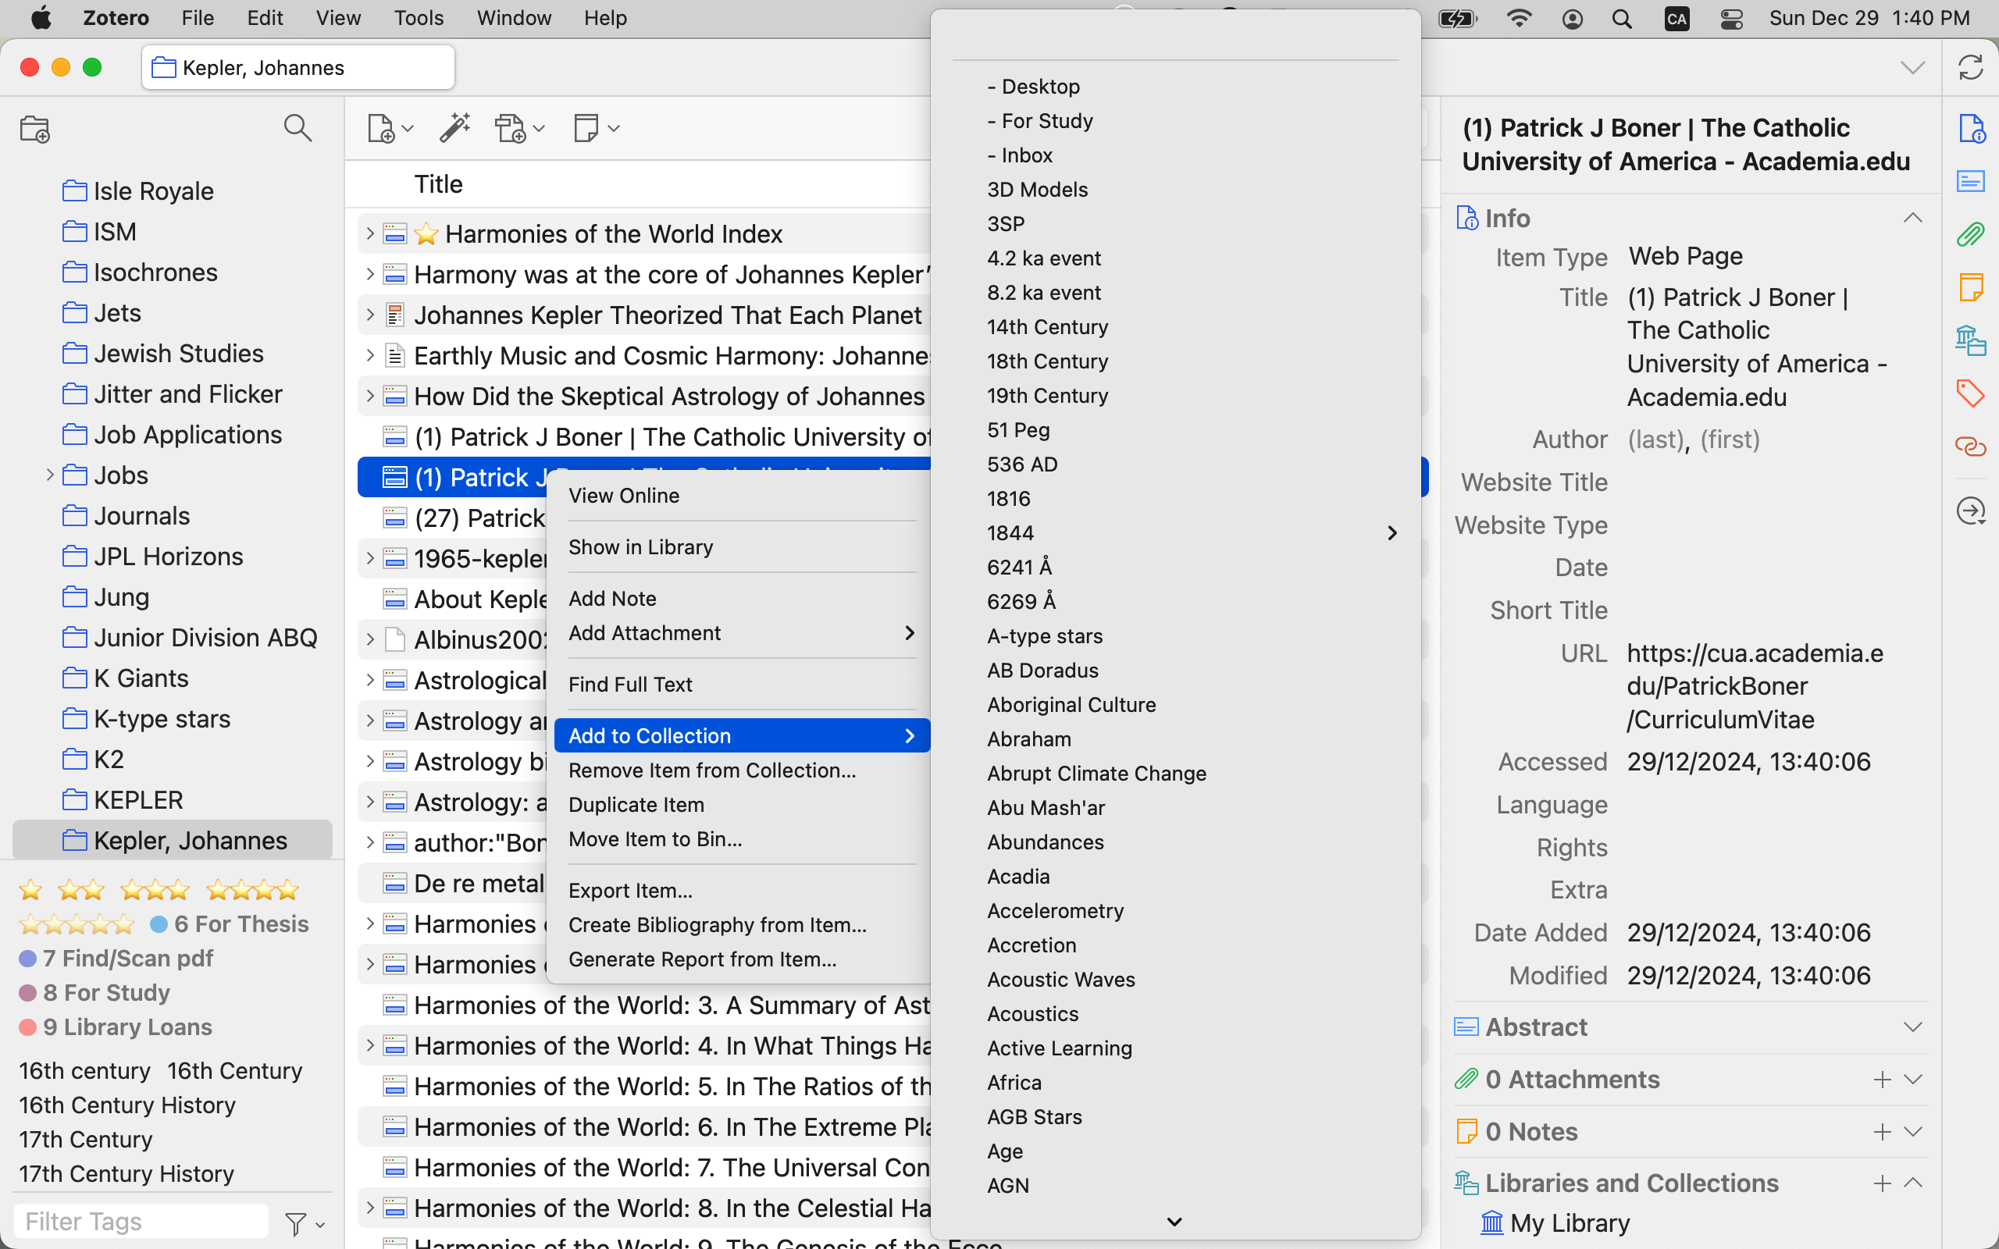
Task: Click the My Library building icon
Action: (x=1491, y=1222)
